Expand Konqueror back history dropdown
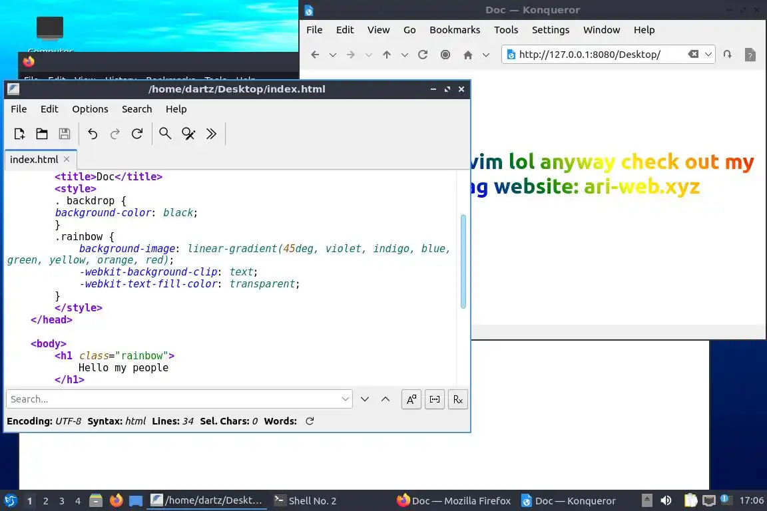The image size is (767, 511). coord(333,55)
